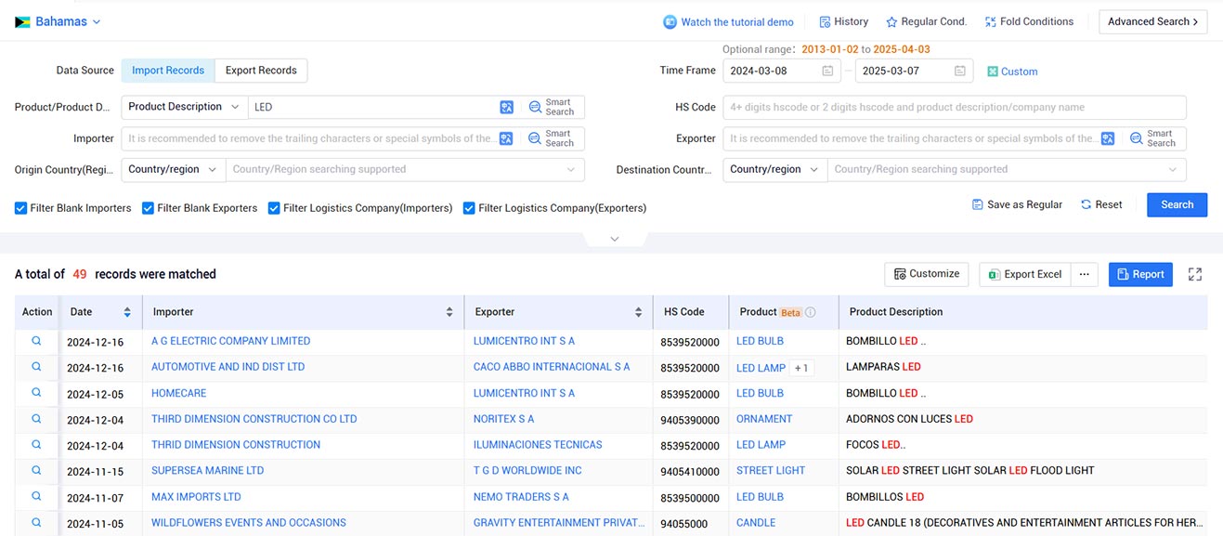Click the Exporter name input field
This screenshot has width=1223, height=536.
[911, 138]
